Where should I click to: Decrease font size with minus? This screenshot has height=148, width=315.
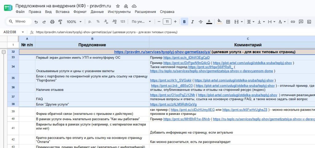[159, 21]
